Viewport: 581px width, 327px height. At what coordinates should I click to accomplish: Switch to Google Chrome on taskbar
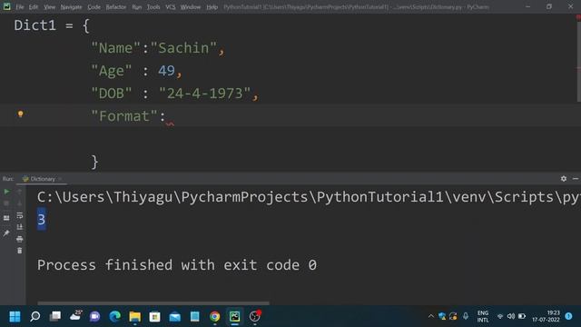coord(215,316)
